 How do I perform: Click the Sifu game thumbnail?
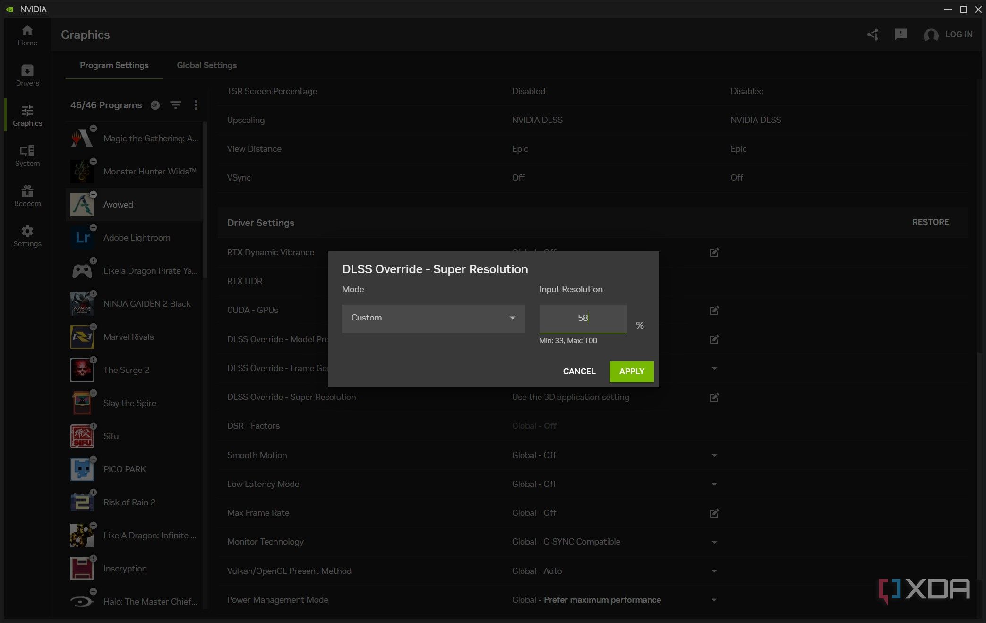(82, 436)
